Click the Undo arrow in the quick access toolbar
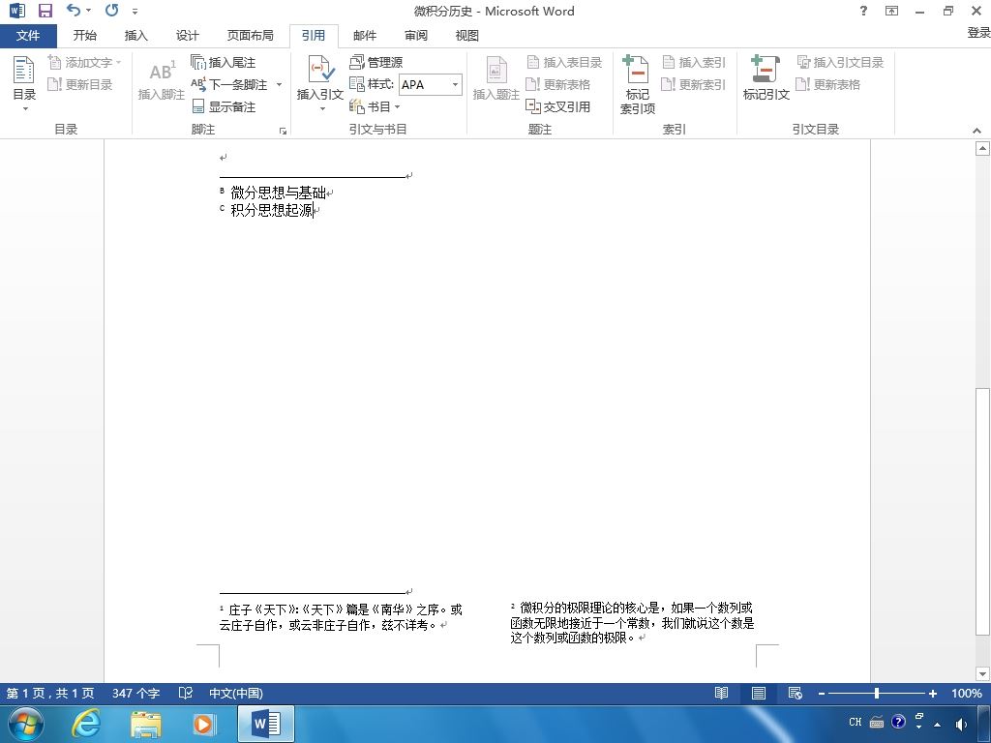 click(74, 10)
